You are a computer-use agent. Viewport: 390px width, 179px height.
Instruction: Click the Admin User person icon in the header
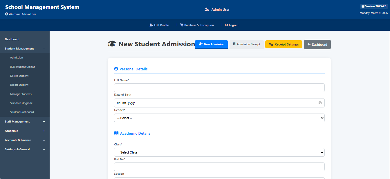click(207, 9)
